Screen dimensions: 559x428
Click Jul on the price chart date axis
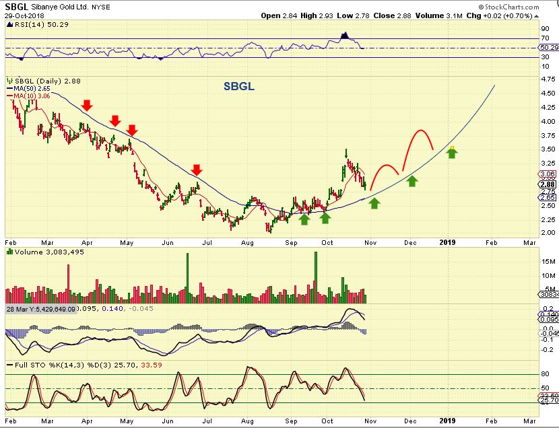[x=207, y=242]
